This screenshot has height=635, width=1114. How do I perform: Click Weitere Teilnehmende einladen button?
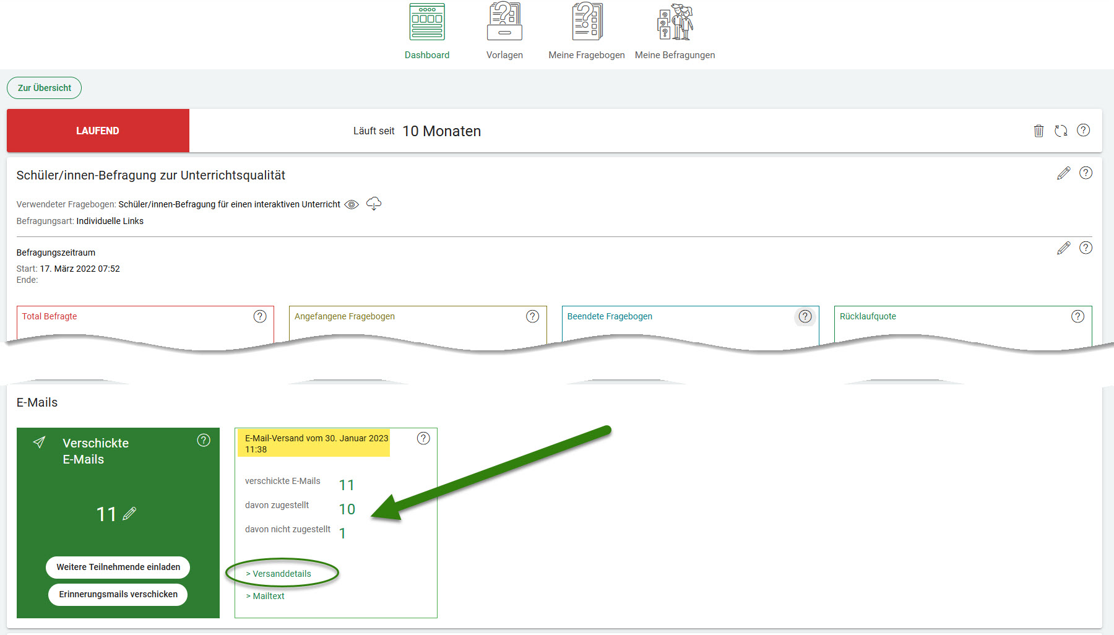pos(118,567)
